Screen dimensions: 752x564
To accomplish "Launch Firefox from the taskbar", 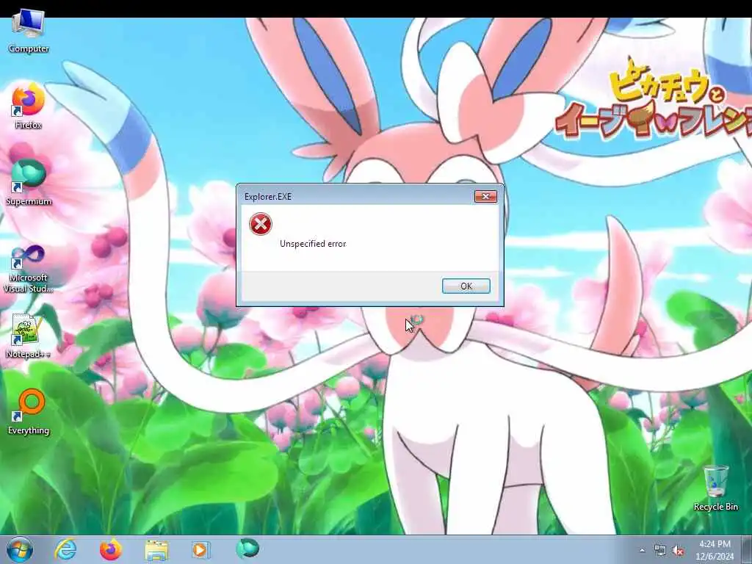I will pyautogui.click(x=111, y=549).
